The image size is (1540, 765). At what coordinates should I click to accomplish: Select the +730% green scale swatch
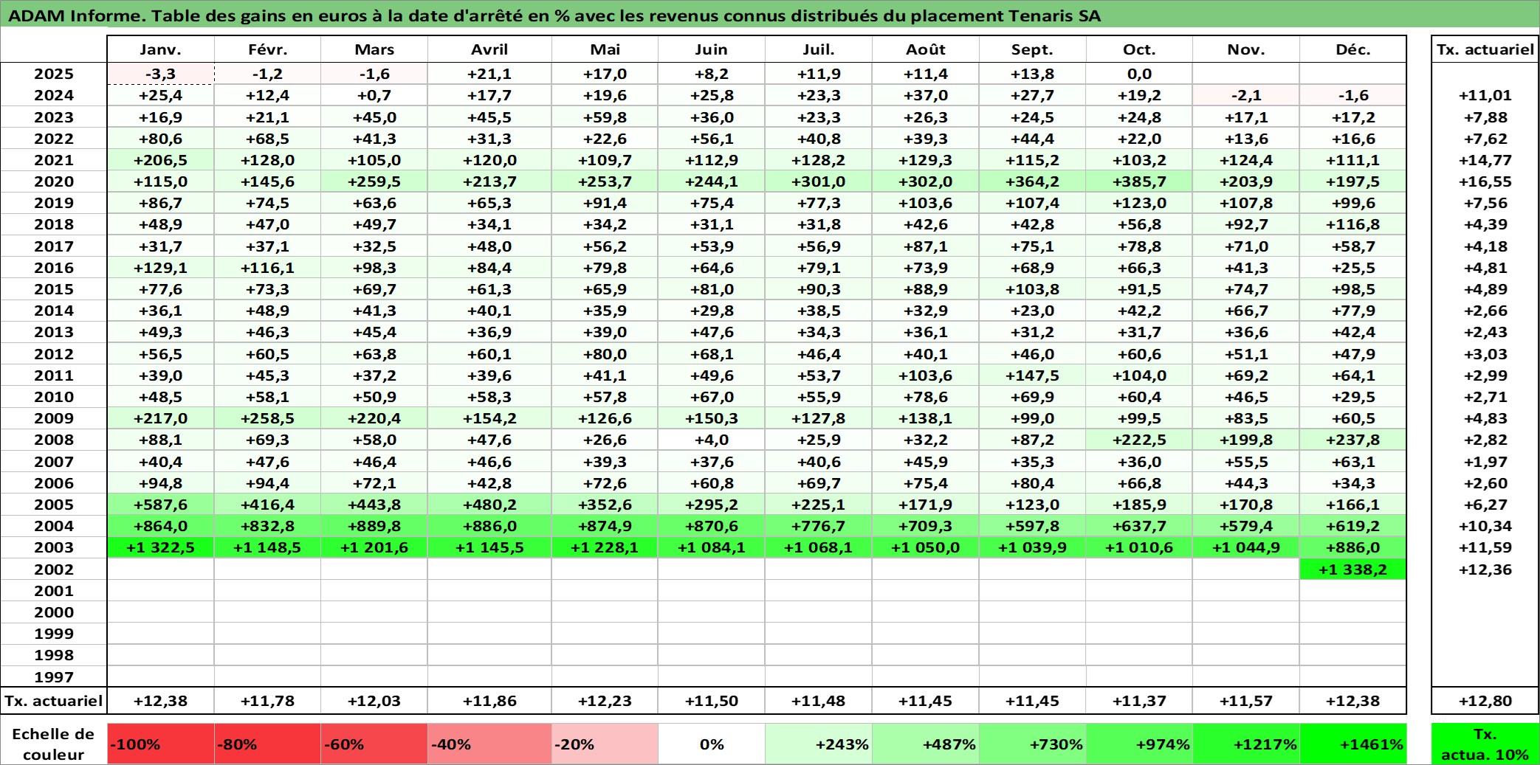[1032, 744]
